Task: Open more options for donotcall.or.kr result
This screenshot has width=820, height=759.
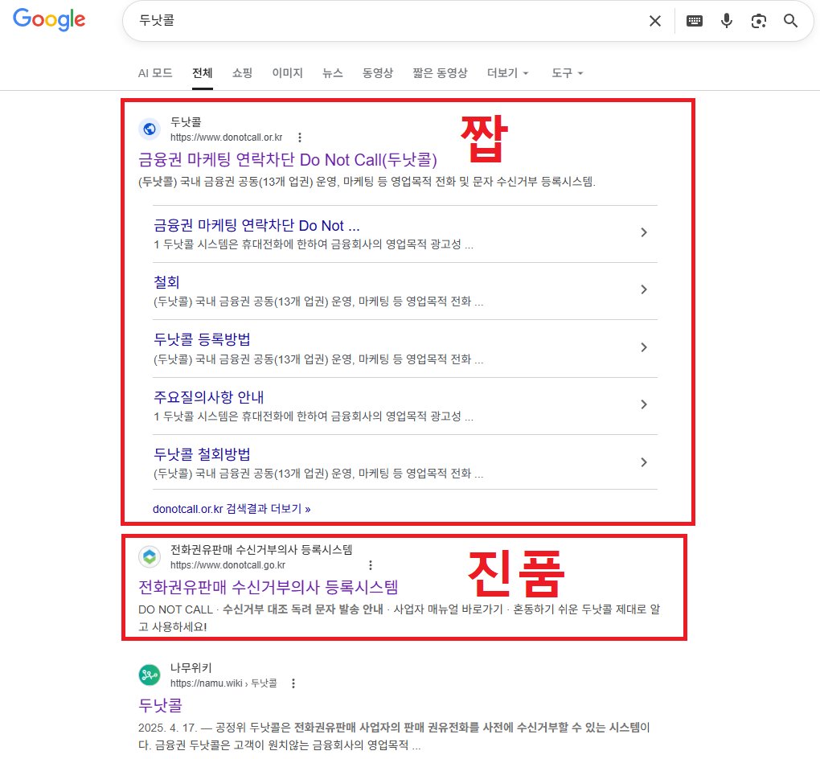Action: click(x=300, y=137)
